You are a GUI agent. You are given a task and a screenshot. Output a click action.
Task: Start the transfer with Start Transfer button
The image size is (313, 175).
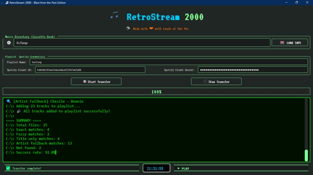96,82
